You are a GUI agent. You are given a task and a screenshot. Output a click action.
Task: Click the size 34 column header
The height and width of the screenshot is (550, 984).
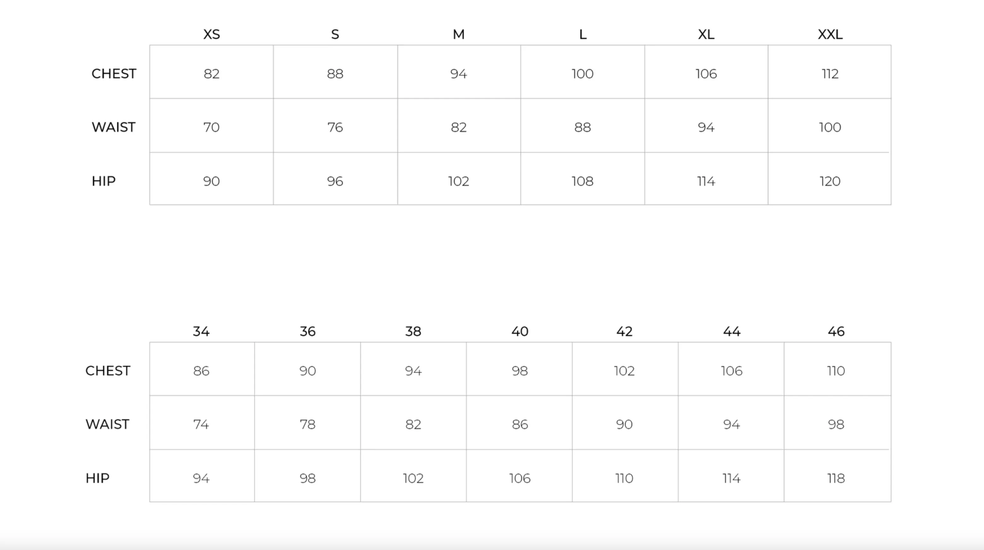[x=201, y=332]
